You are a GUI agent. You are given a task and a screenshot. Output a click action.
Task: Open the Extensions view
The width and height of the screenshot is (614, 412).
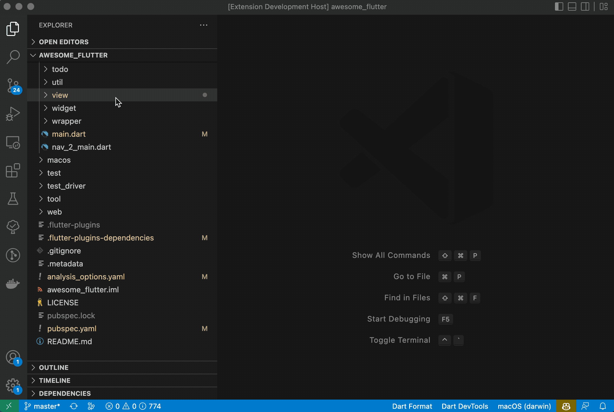[13, 170]
